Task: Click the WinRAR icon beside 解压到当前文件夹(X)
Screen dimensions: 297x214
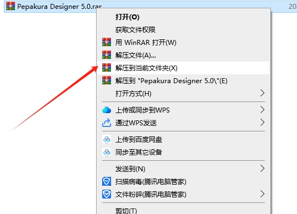Action: (x=107, y=68)
